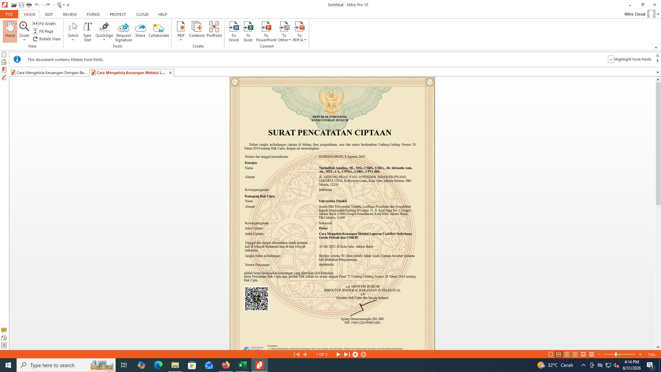Open the QuickSign pen tool
This screenshot has width=661, height=372.
[x=104, y=27]
